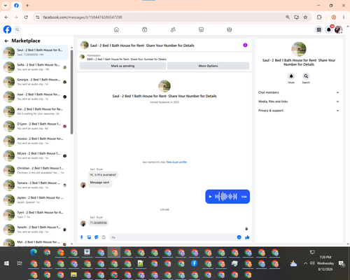350x280 pixels.
Task: Open the taskbar clock showing 7:20 PM
Action: pos(325,263)
